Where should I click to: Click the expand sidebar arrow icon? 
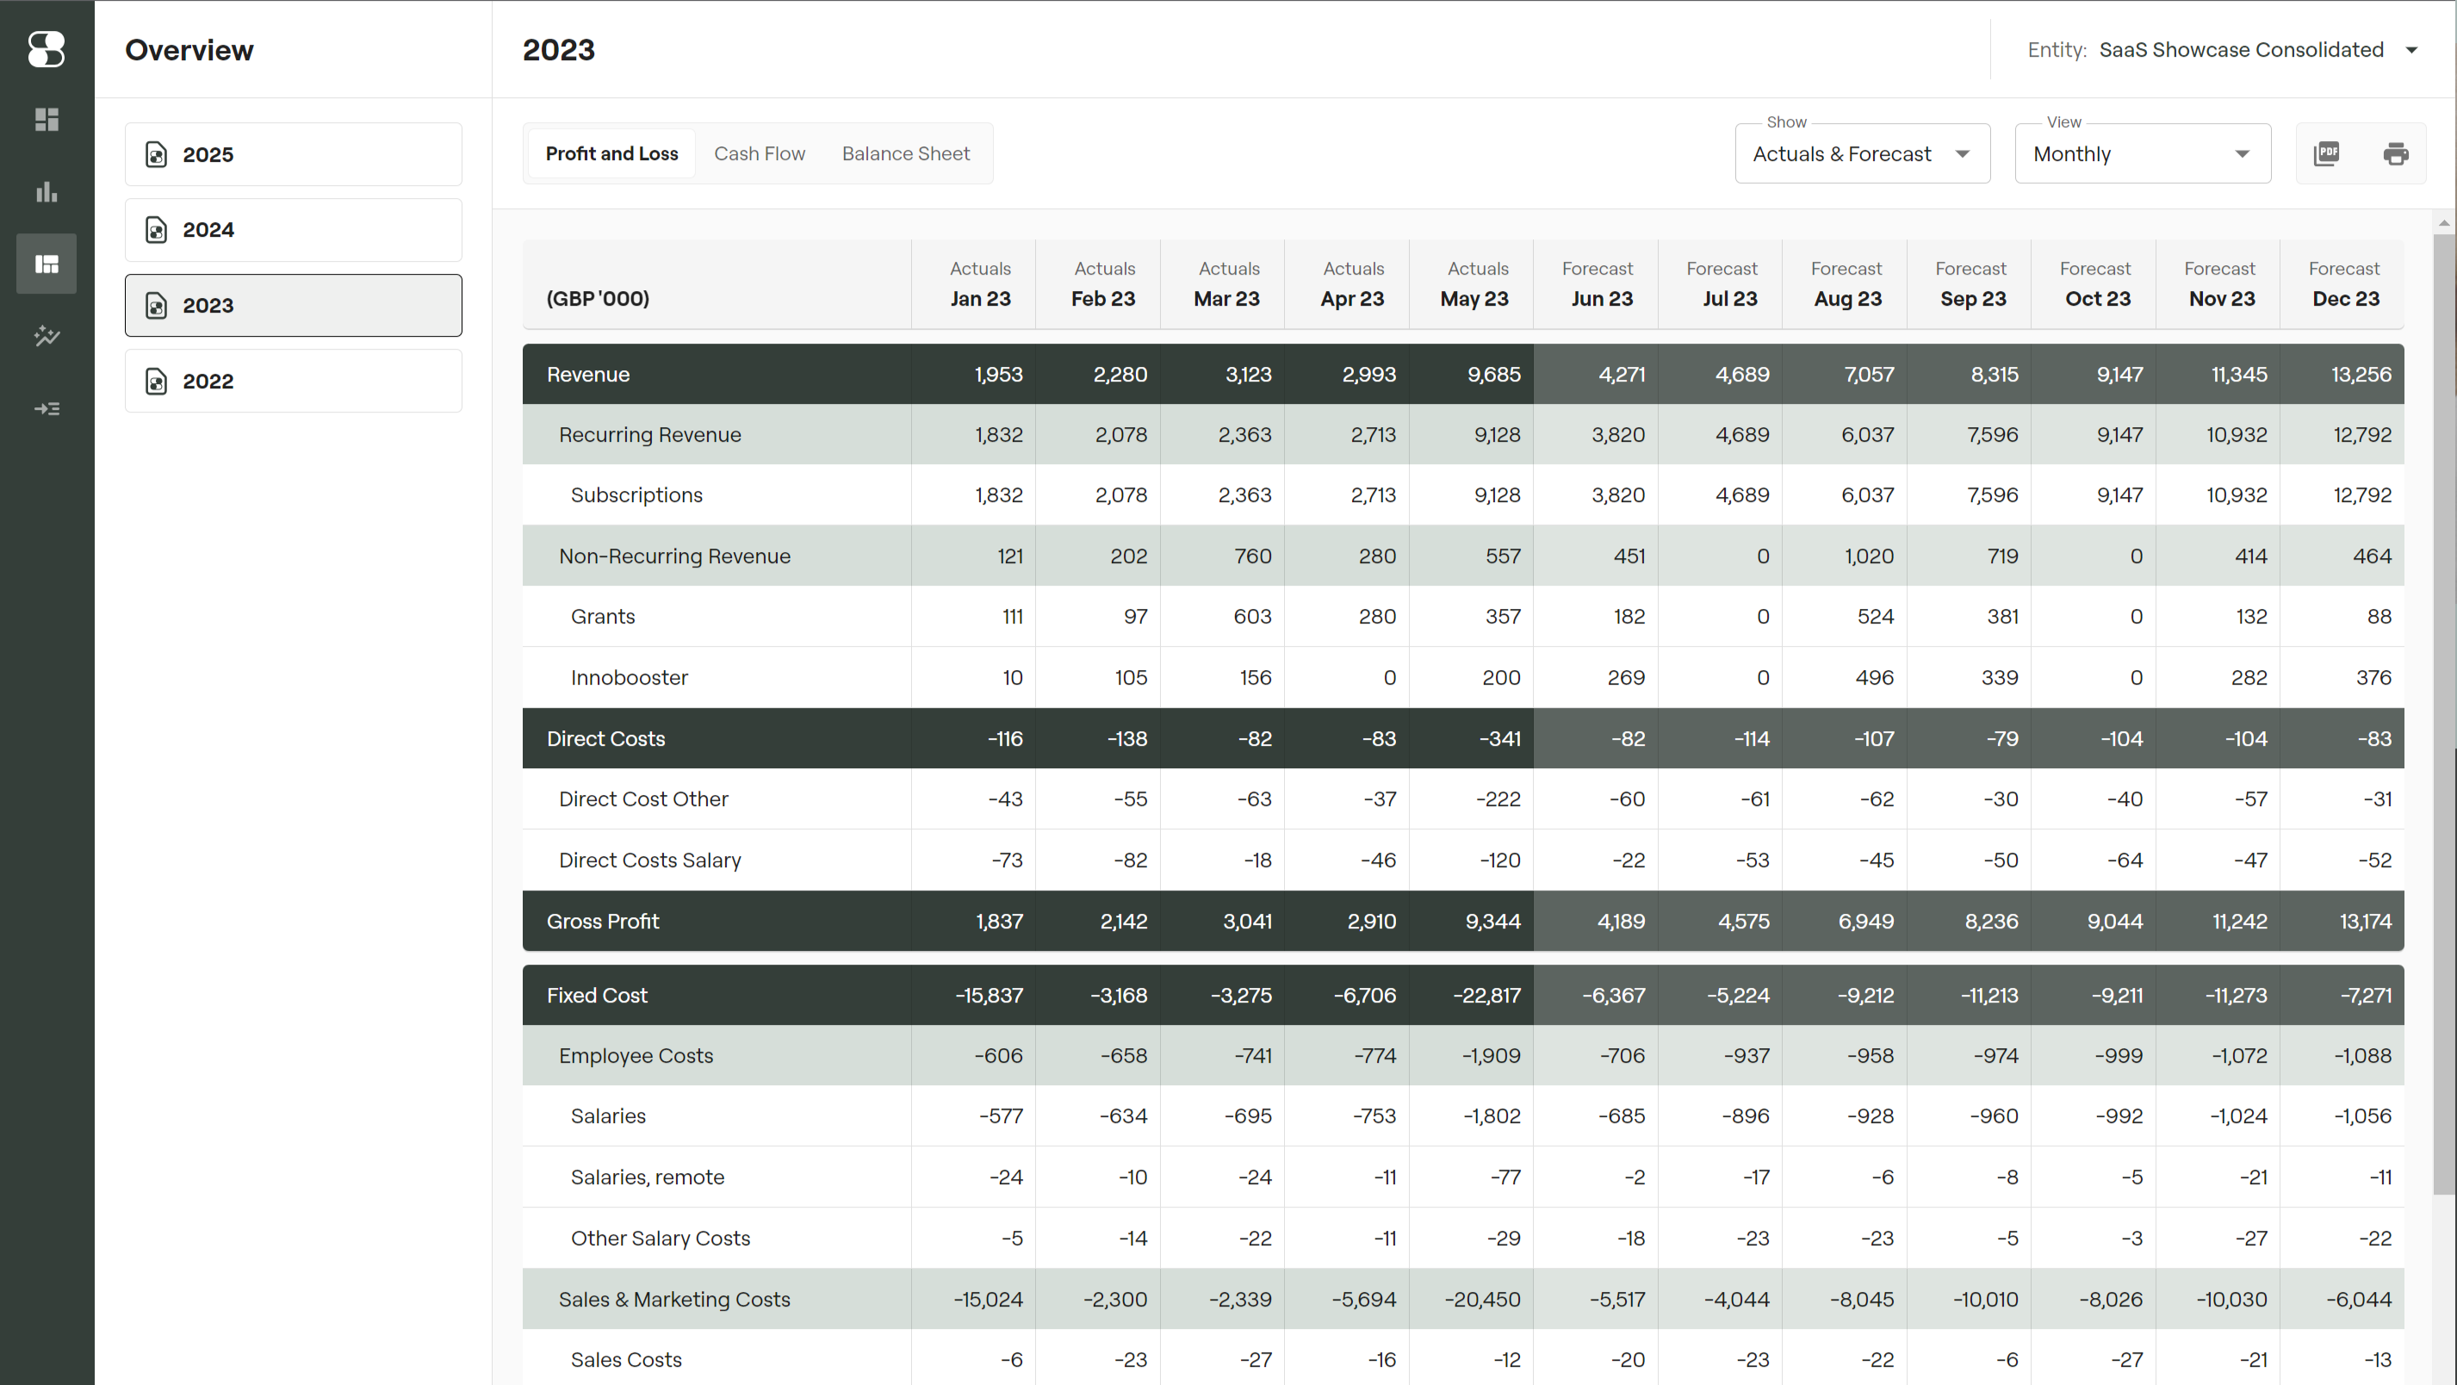[46, 408]
